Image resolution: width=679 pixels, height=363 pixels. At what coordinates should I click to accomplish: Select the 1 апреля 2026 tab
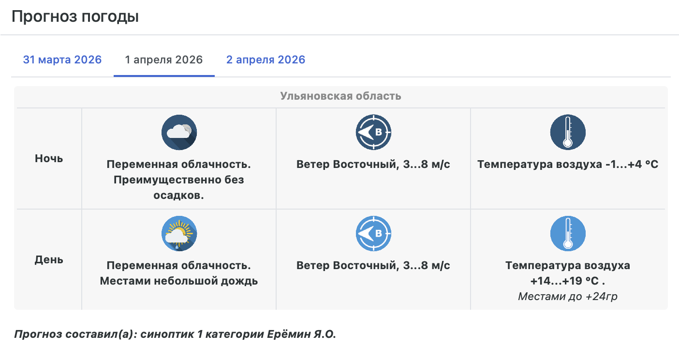pos(164,60)
